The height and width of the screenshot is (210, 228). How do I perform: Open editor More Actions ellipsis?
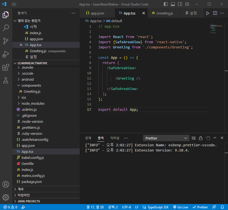click(222, 13)
